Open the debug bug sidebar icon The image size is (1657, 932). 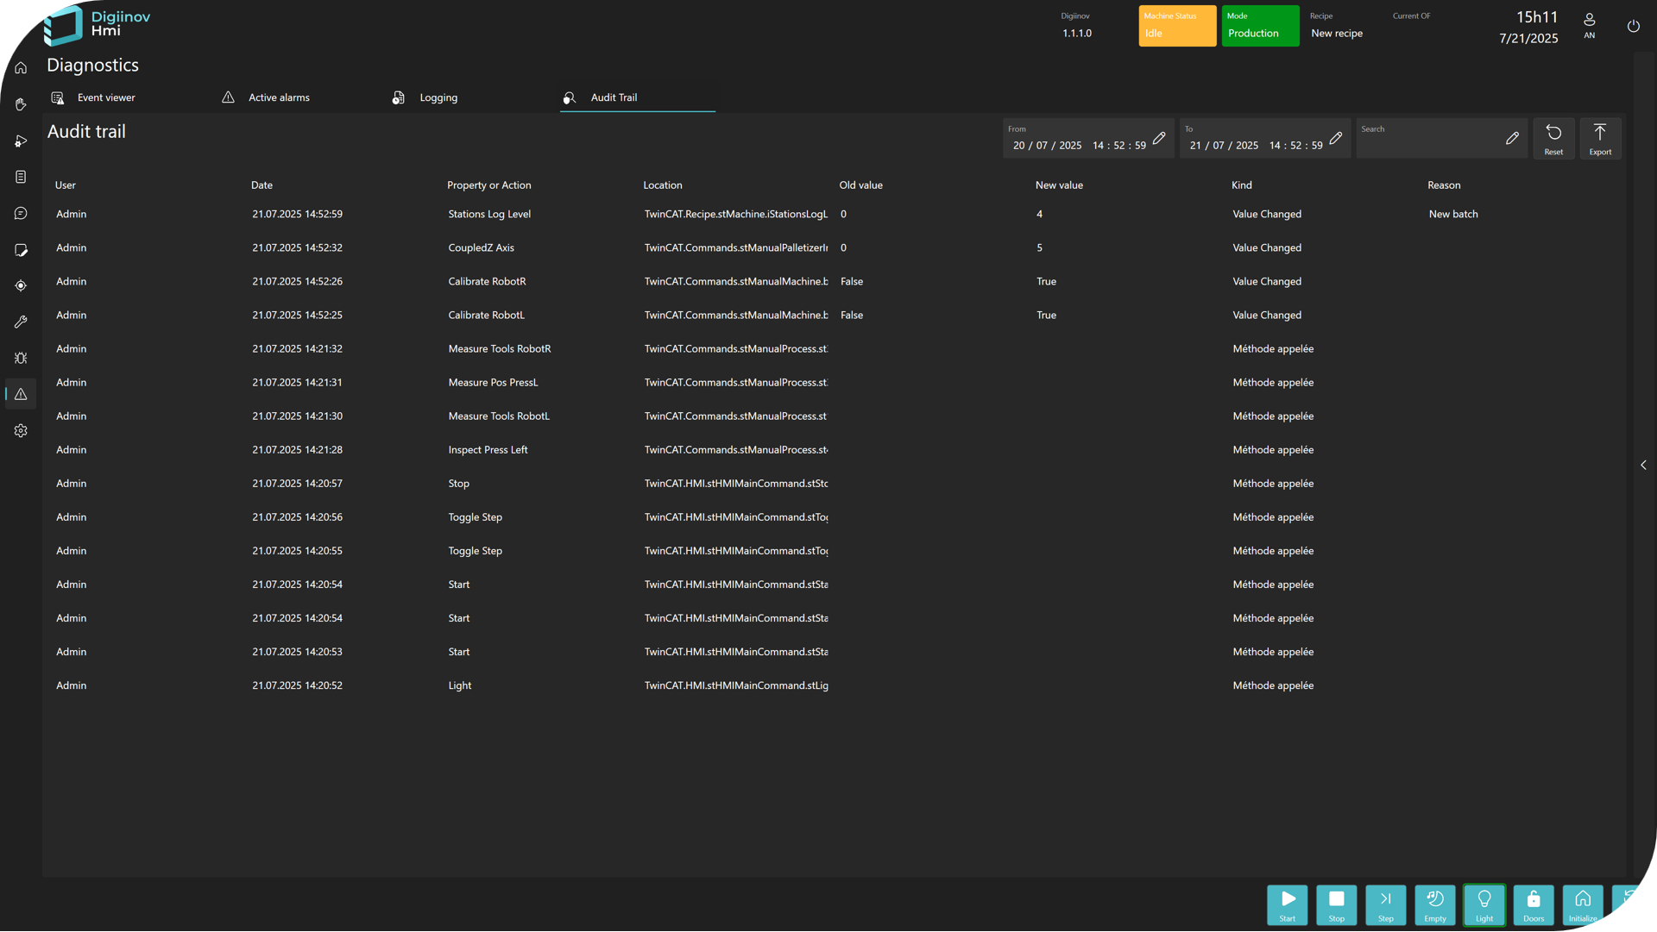pyautogui.click(x=21, y=358)
